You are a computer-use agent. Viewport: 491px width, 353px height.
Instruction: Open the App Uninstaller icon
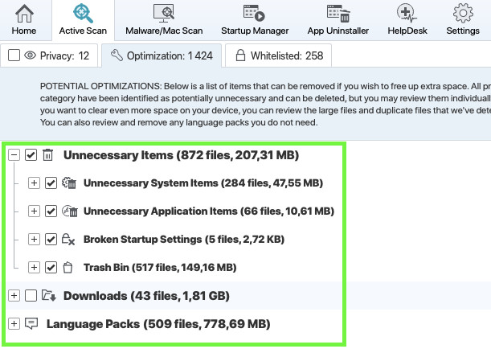[338, 14]
